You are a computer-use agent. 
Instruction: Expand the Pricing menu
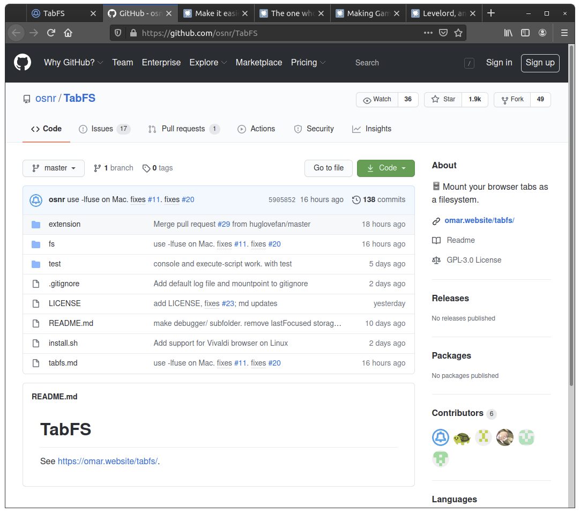coord(308,63)
